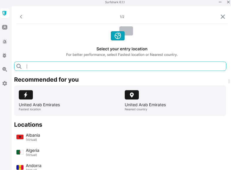Close the entry location selection panel
This screenshot has height=170, width=231.
(222, 17)
